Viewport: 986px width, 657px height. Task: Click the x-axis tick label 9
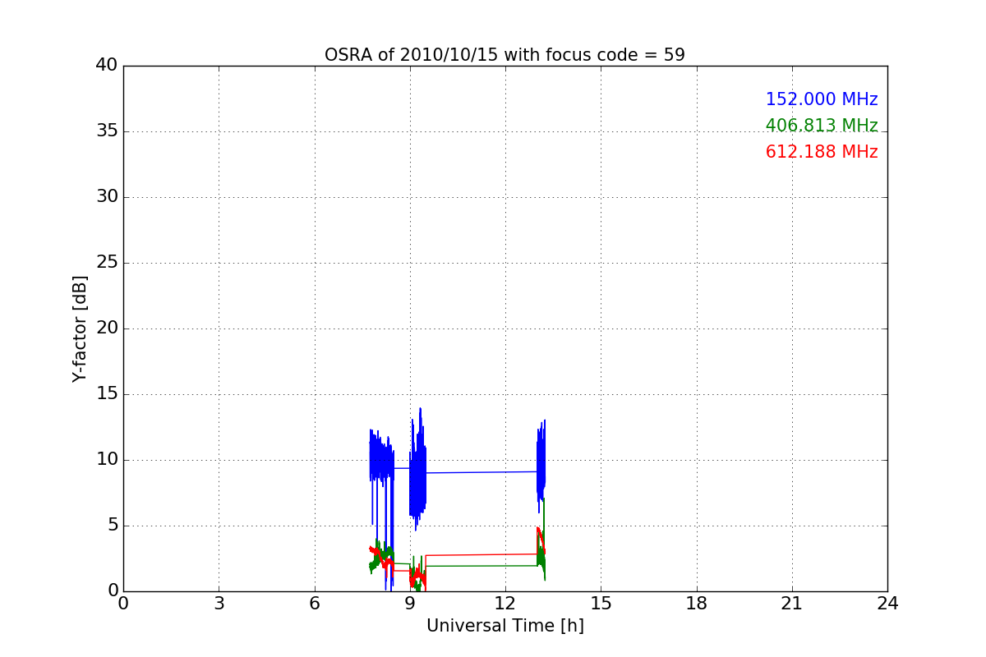coord(410,604)
